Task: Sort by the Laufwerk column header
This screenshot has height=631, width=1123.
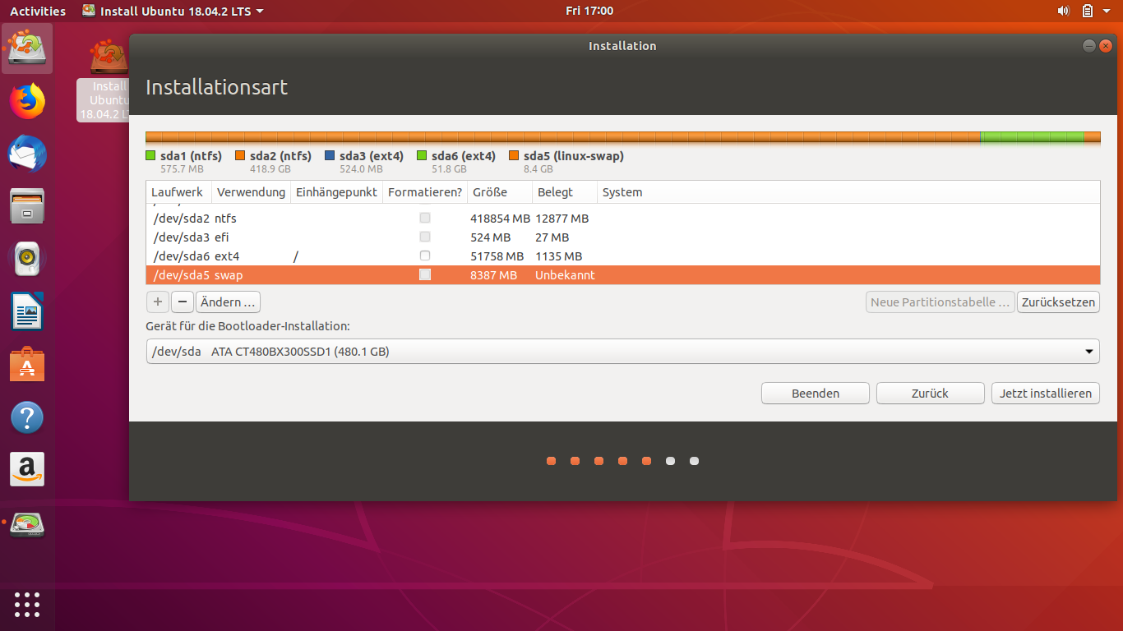Action: tap(178, 192)
